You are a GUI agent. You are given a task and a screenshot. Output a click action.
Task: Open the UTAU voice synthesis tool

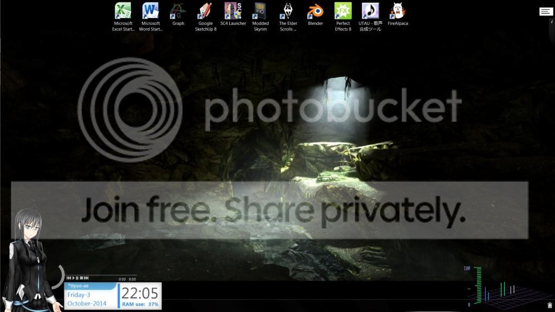pos(370,17)
